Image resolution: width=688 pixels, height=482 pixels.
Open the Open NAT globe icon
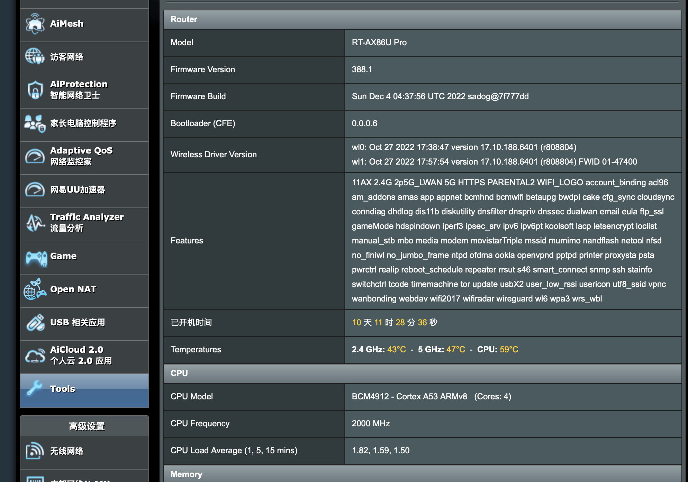(x=35, y=289)
